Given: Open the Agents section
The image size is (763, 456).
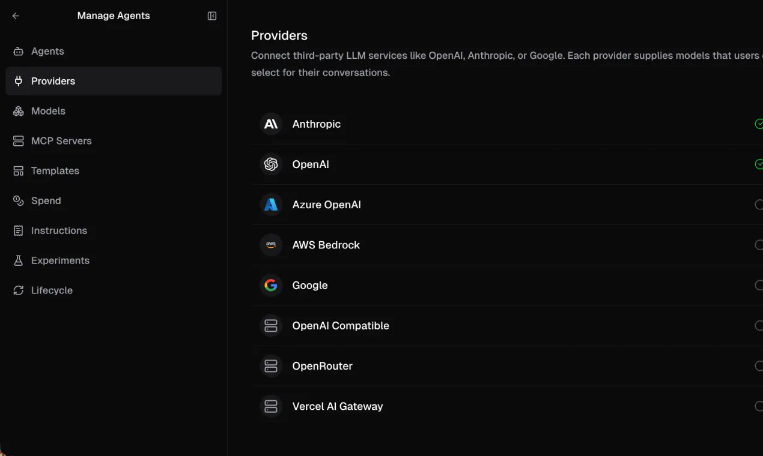Looking at the screenshot, I should pyautogui.click(x=114, y=52).
